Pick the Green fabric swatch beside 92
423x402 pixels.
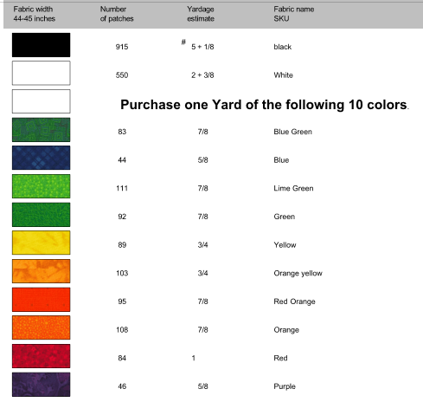click(x=41, y=215)
